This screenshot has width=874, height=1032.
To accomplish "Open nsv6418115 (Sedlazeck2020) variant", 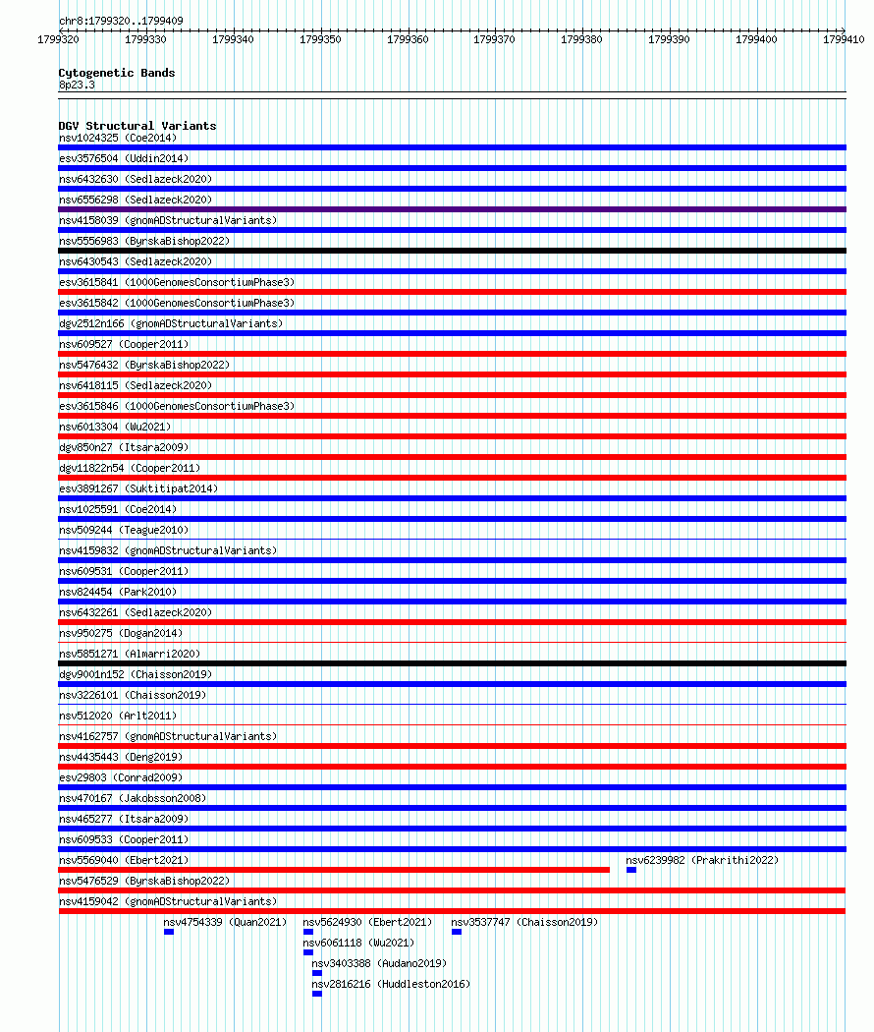I will (136, 385).
